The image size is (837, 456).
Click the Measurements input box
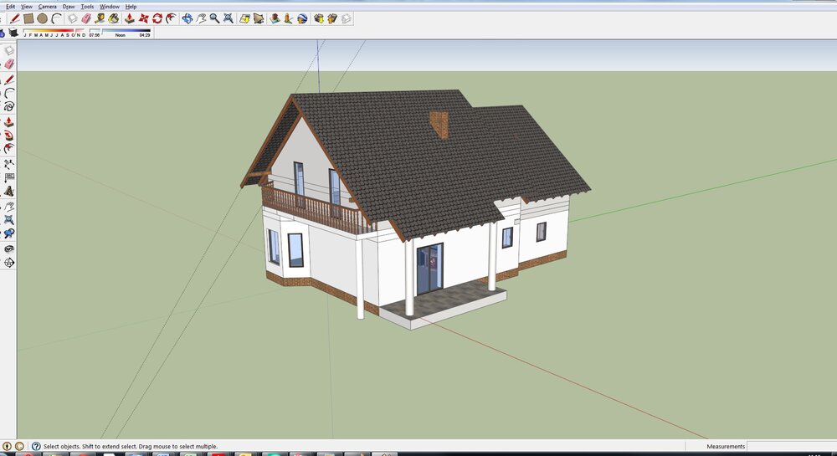791,447
